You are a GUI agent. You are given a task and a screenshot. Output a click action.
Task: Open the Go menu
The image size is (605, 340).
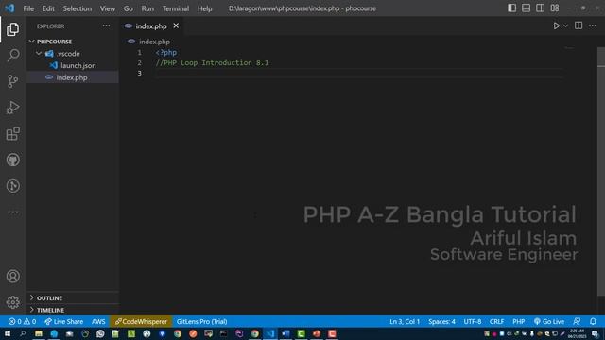(x=129, y=8)
